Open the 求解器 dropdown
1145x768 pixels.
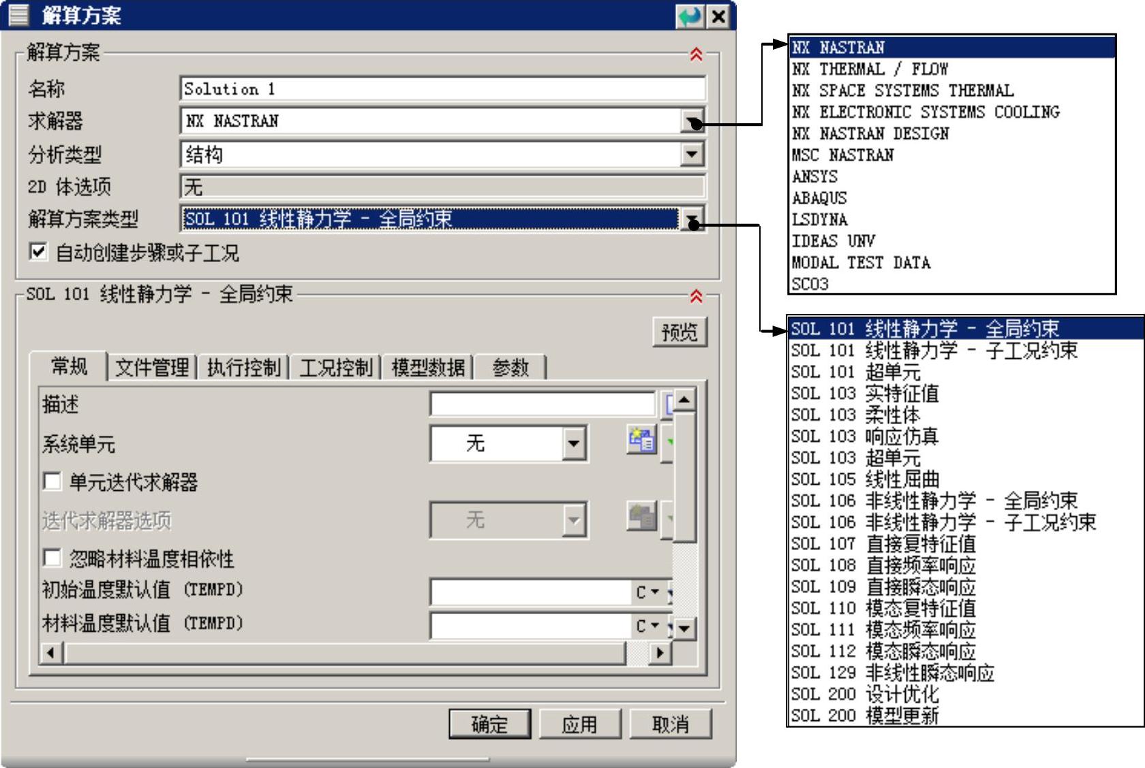(x=692, y=121)
